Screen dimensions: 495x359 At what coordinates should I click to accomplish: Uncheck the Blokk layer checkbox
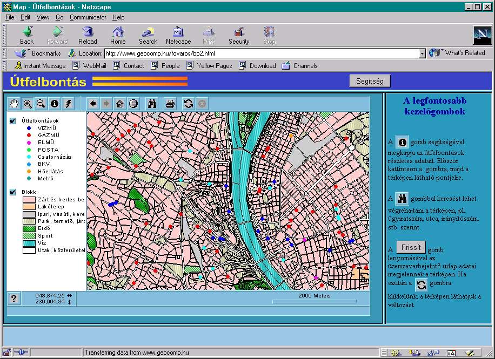click(x=13, y=192)
